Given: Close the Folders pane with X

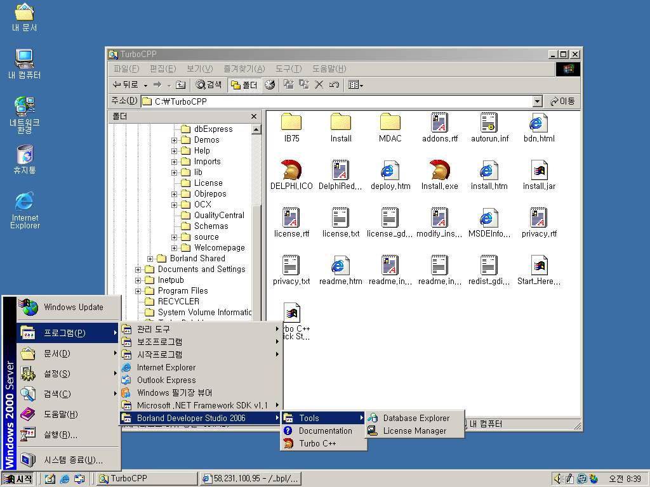Looking at the screenshot, I should click(x=254, y=117).
